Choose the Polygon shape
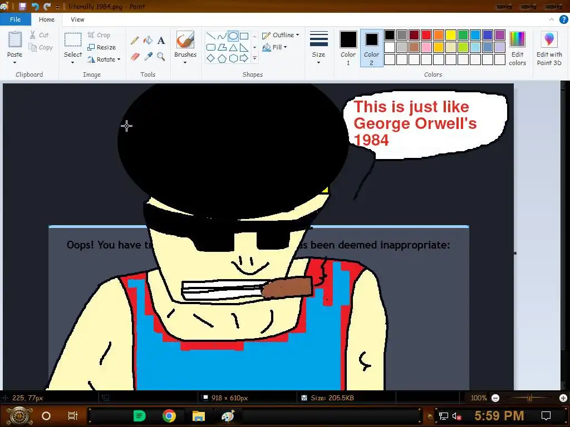This screenshot has height=427, width=570. (x=222, y=47)
